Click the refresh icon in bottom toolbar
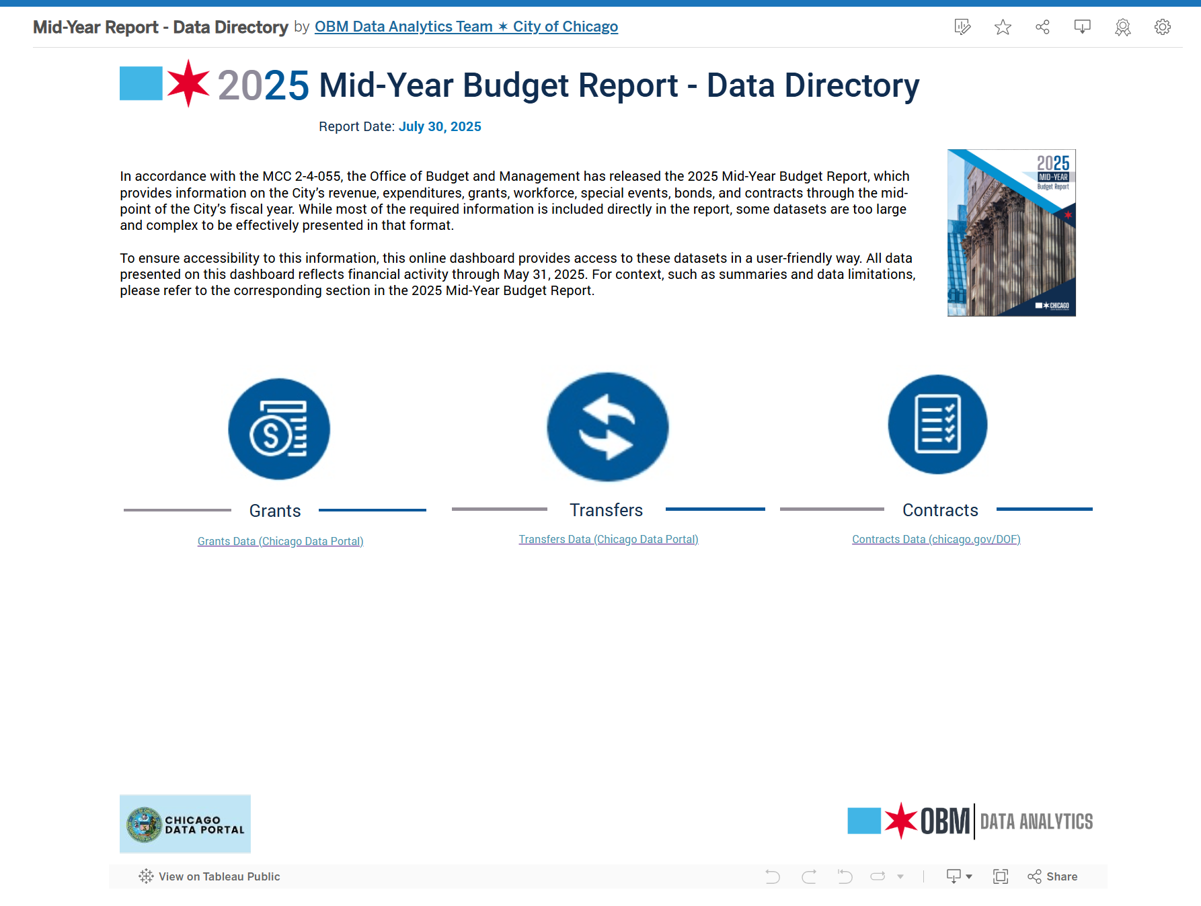 [878, 876]
